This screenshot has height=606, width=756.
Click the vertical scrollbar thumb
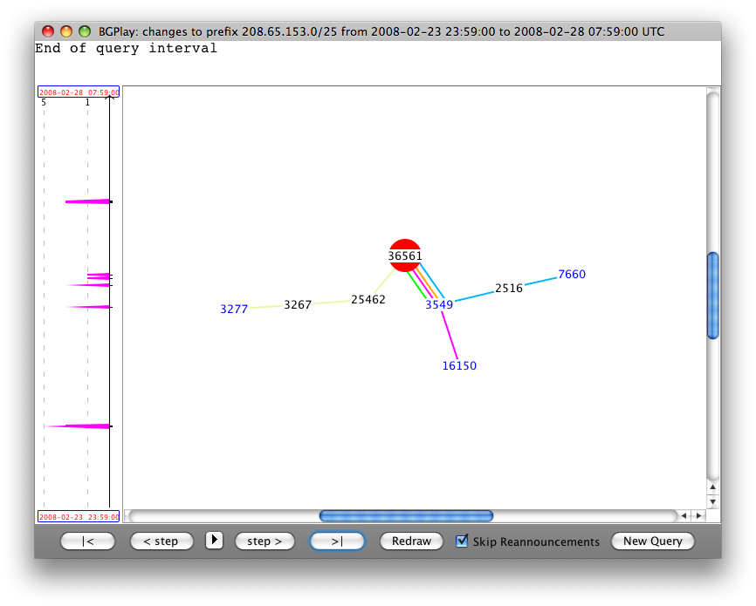click(x=712, y=295)
